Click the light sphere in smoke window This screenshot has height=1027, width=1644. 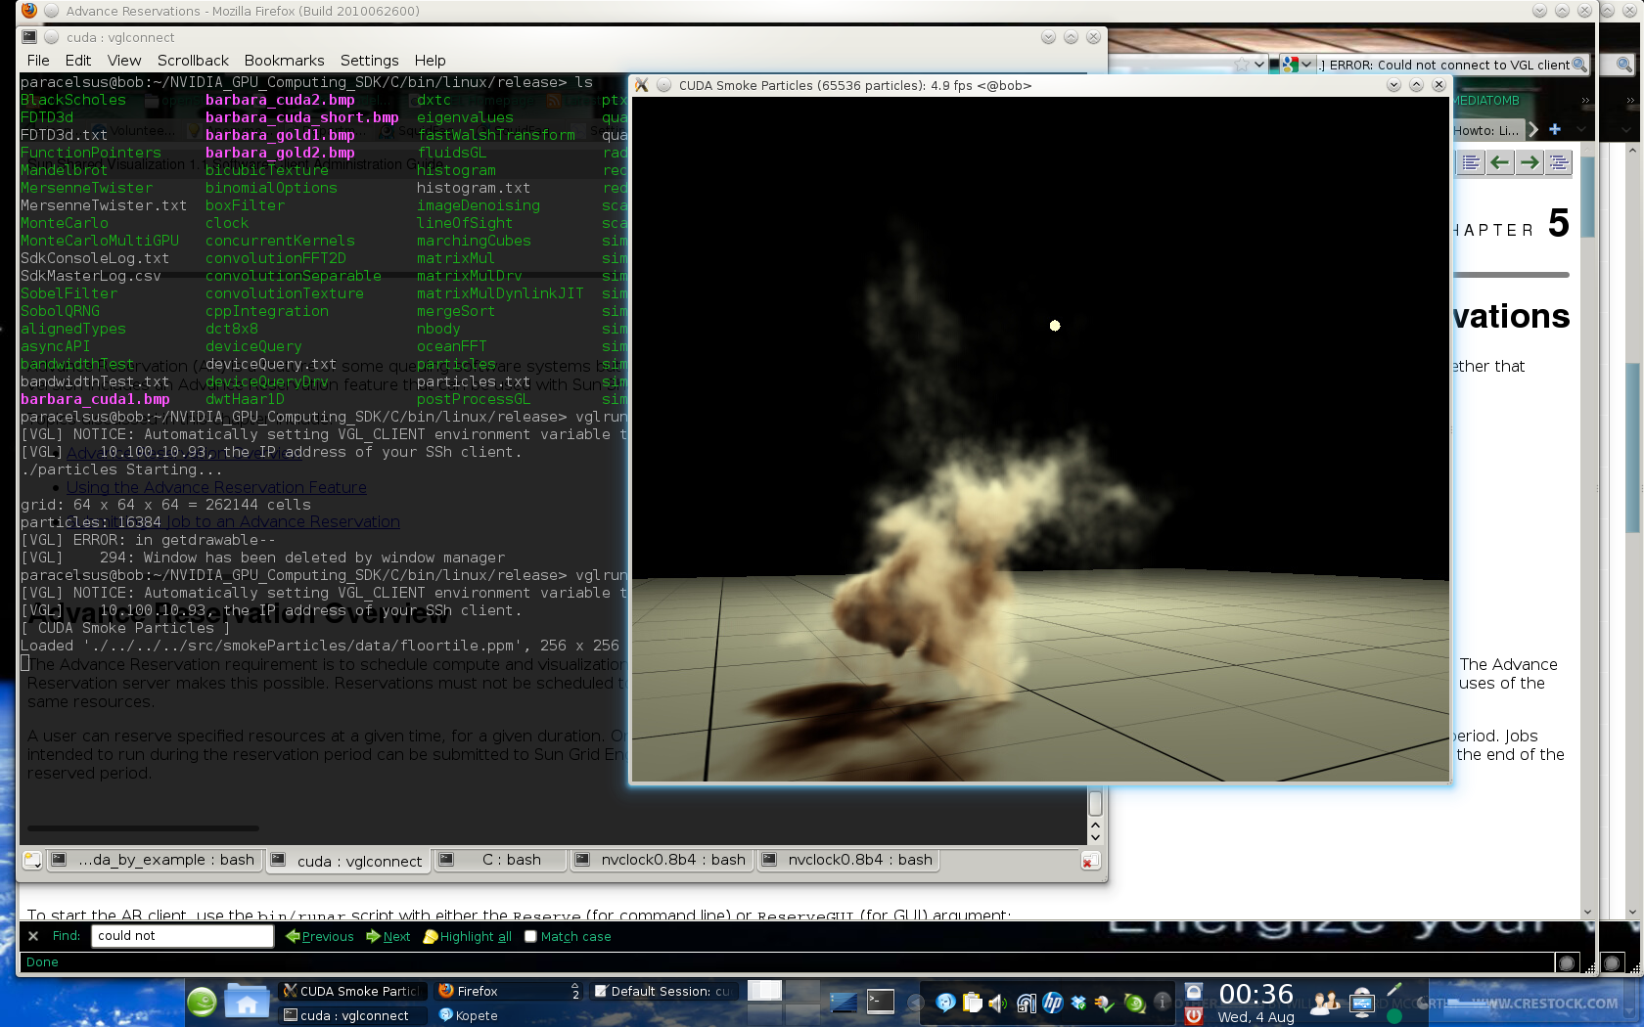pos(1055,326)
